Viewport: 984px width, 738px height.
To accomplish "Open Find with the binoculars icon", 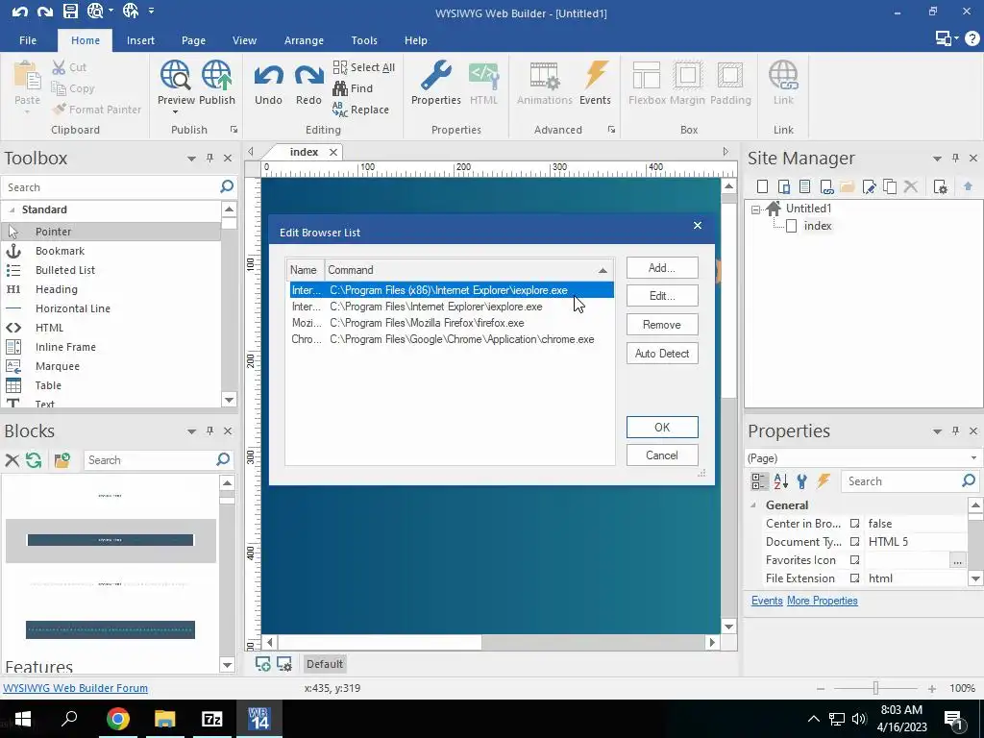I will tap(353, 88).
